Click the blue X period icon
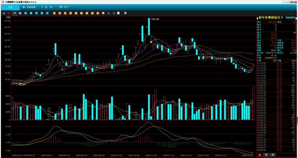 (47, 13)
